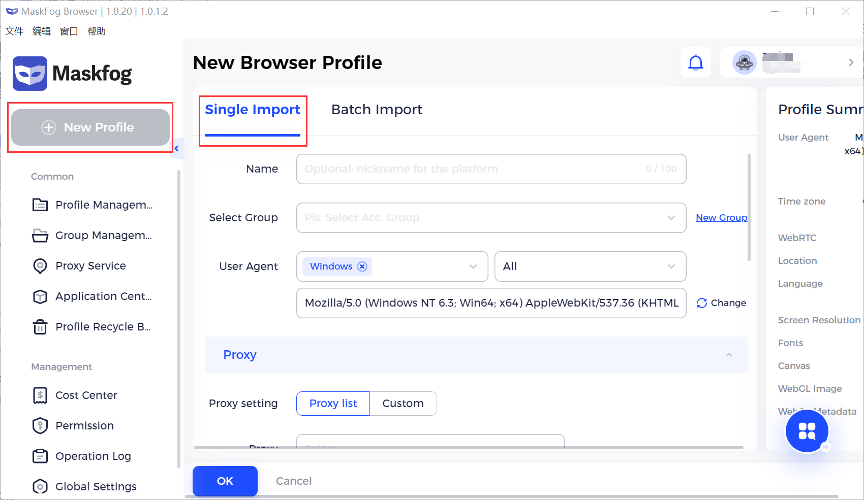864x500 pixels.
Task: Click the New Profile button
Action: coord(90,127)
